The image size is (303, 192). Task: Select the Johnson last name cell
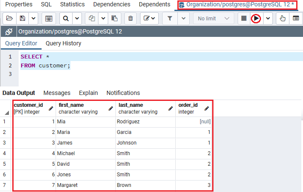(x=146, y=143)
